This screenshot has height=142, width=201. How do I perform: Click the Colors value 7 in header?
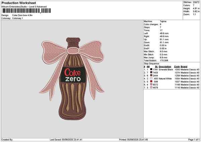(x=194, y=5)
